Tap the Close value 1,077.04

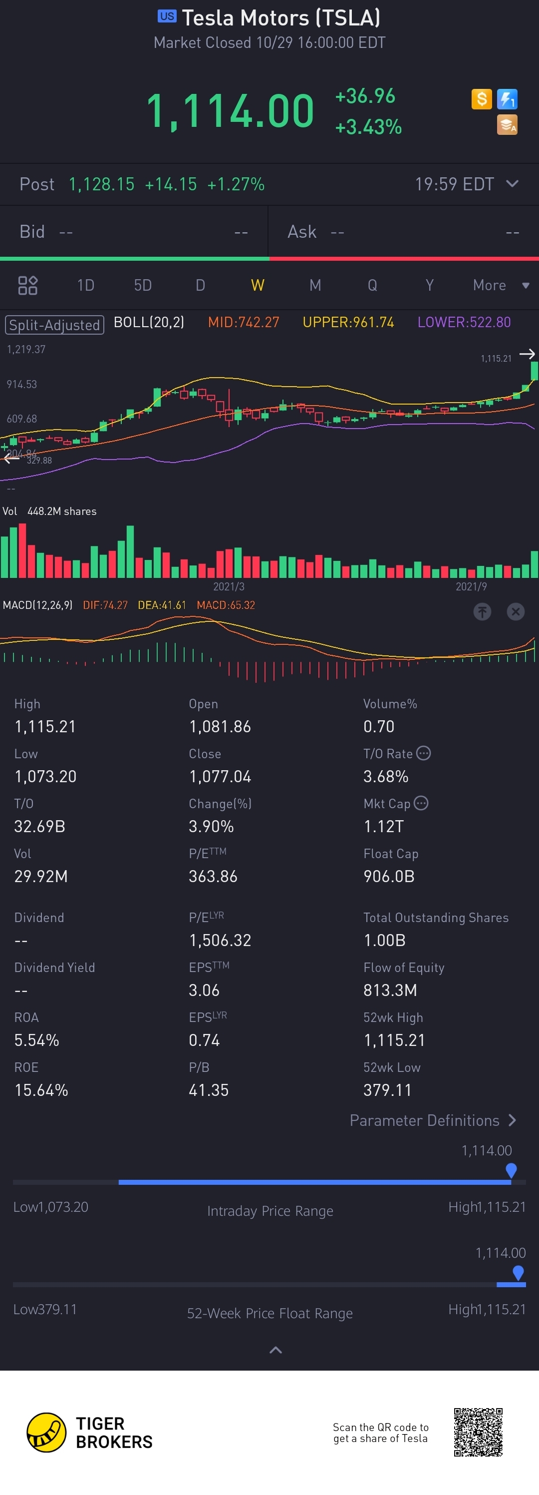click(x=220, y=777)
